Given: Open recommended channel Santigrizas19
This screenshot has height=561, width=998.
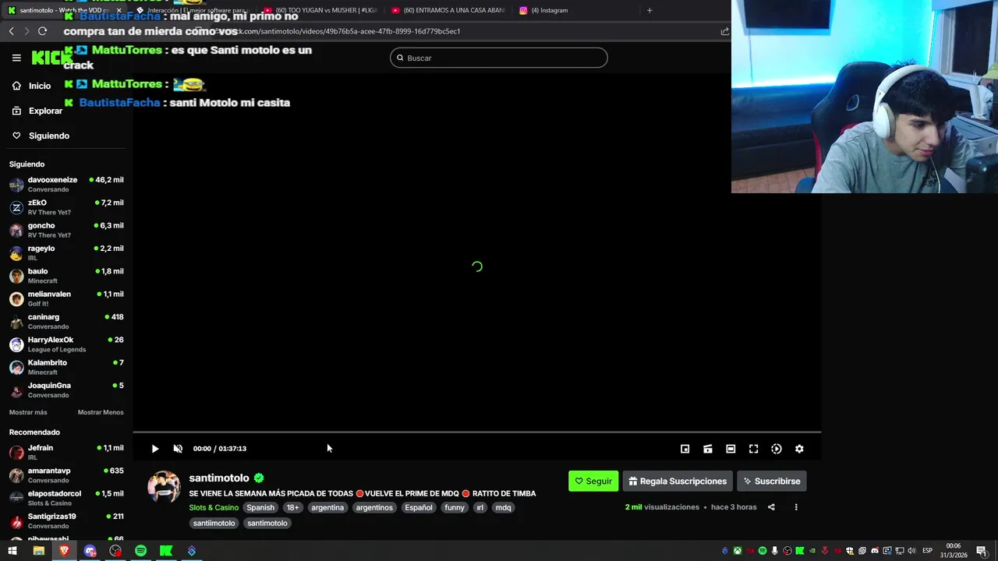Looking at the screenshot, I should point(66,521).
